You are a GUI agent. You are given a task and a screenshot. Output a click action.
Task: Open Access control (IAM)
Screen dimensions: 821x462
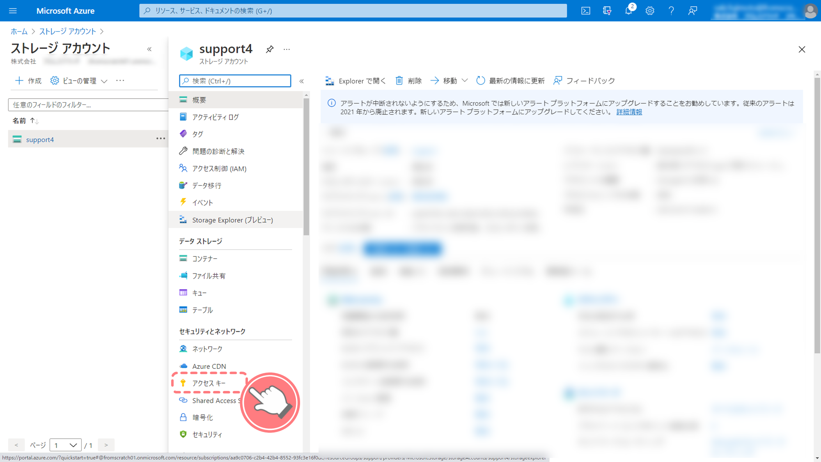[x=236, y=168]
